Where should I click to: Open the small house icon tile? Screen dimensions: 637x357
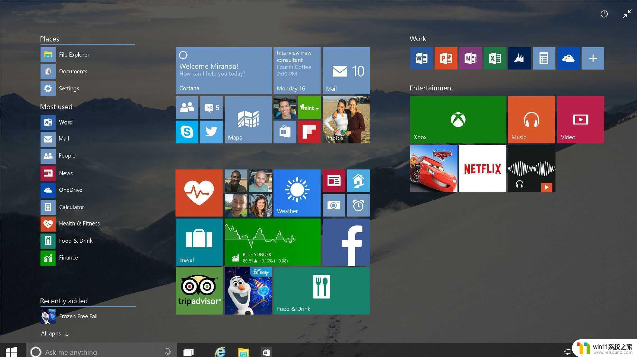coord(358,181)
